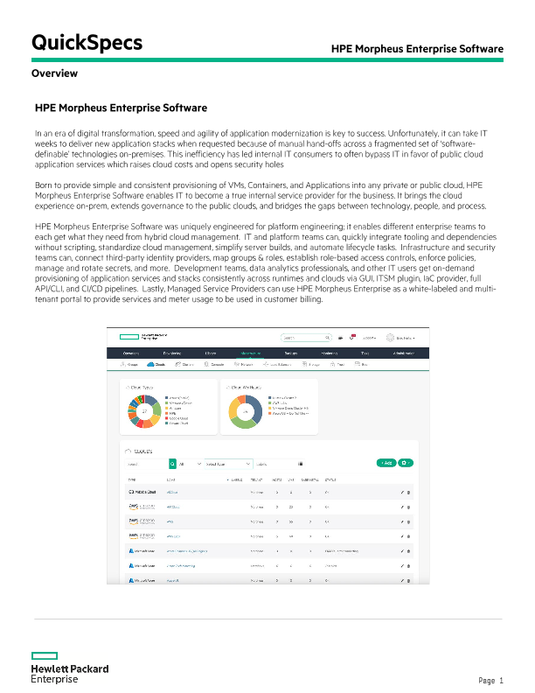Viewport: 535px width, 693px height.
Task: Click the Name column header in Clouds table
Action: 170,479
